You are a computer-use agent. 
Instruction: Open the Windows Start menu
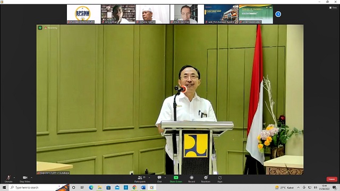pos(4,187)
